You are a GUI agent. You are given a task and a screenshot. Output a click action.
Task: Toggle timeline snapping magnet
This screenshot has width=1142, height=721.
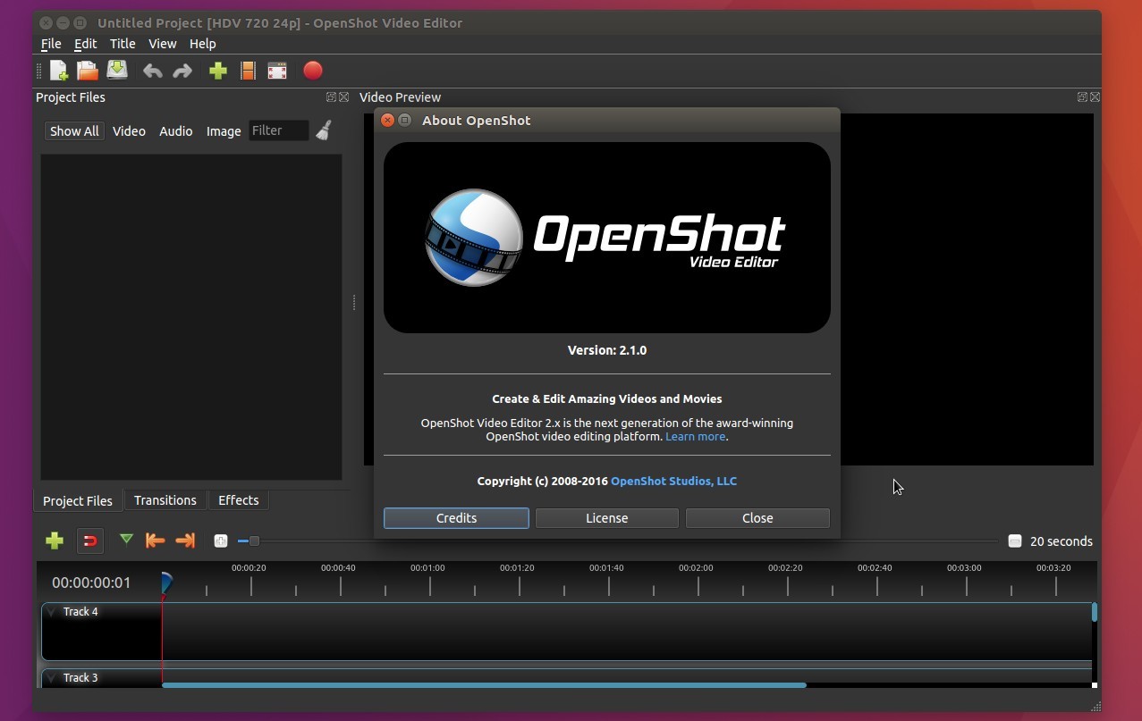point(89,541)
